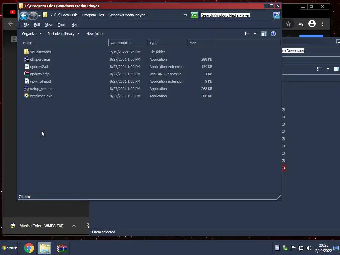The image size is (340, 255).
Task: Click the Back navigation arrow in Explorer
Action: 24,15
